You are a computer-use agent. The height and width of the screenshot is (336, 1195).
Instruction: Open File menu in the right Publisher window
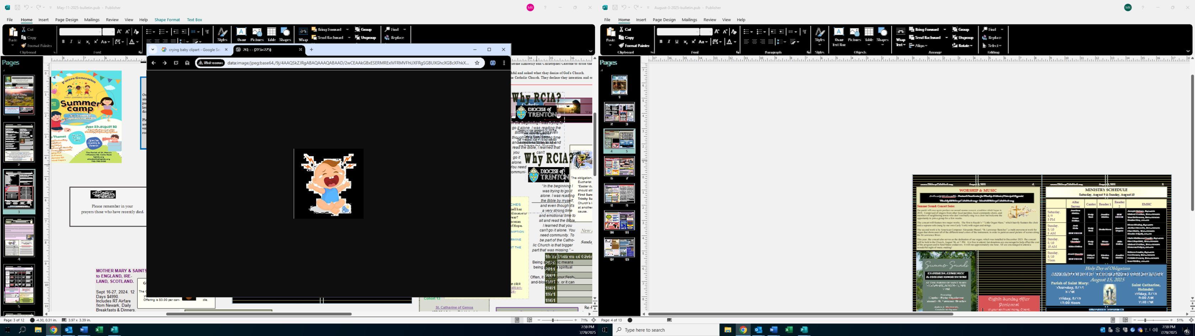point(607,20)
